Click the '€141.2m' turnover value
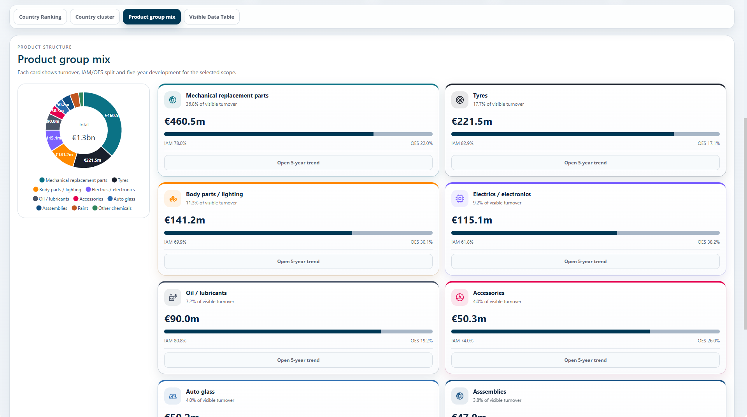The image size is (747, 417). point(185,220)
